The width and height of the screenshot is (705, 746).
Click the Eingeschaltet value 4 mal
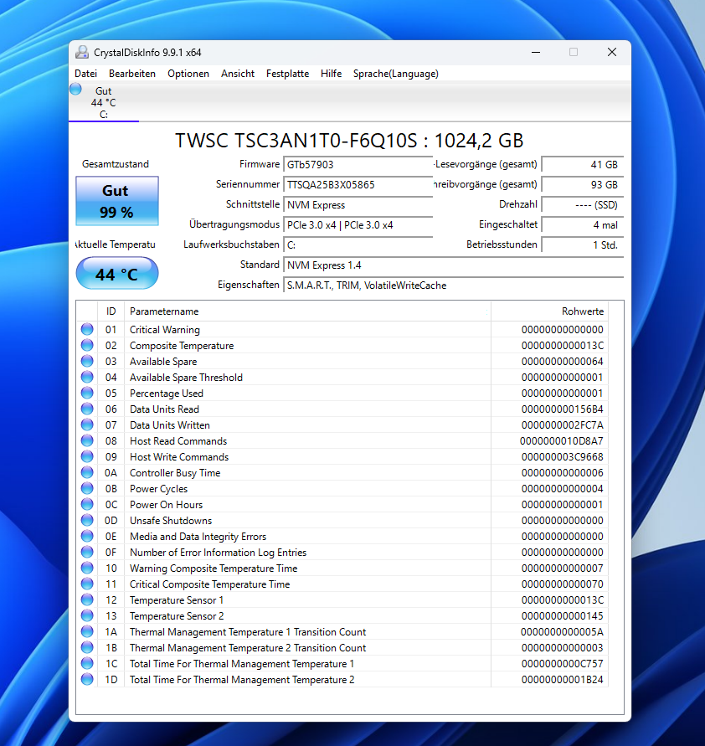pyautogui.click(x=582, y=225)
